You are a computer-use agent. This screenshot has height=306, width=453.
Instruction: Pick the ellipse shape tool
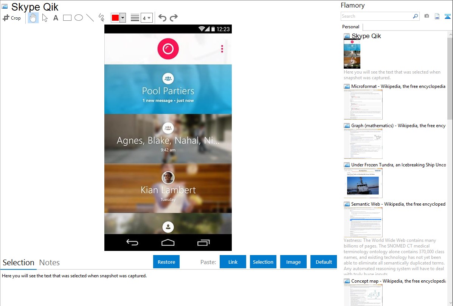(79, 18)
